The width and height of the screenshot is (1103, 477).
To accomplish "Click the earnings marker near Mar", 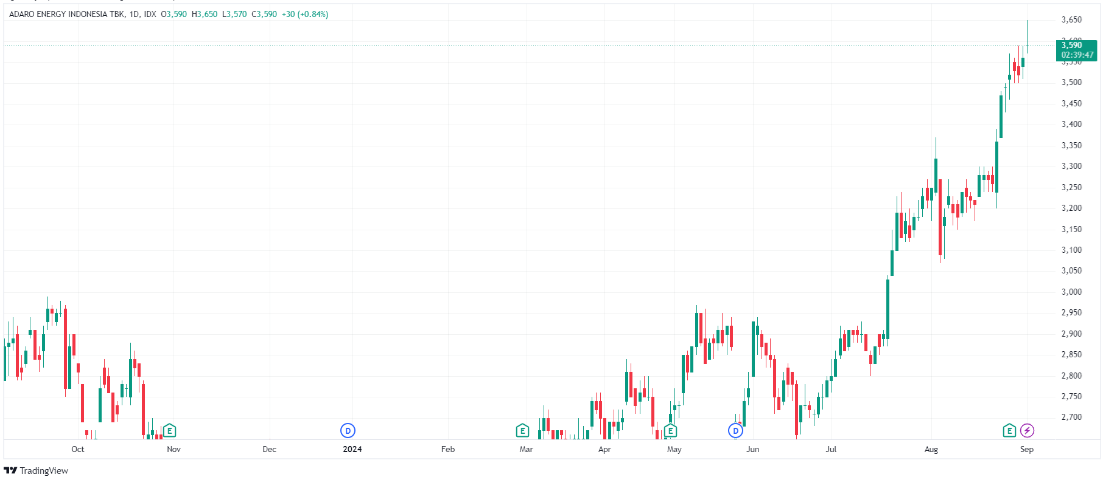I will click(522, 431).
